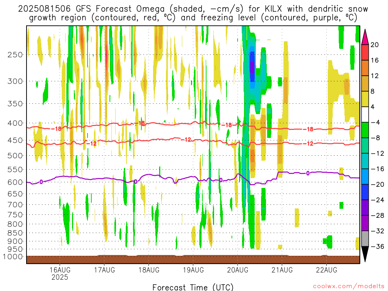Click the colorbar value label 16
The height and width of the screenshot is (291, 388).
pyautogui.click(x=375, y=60)
